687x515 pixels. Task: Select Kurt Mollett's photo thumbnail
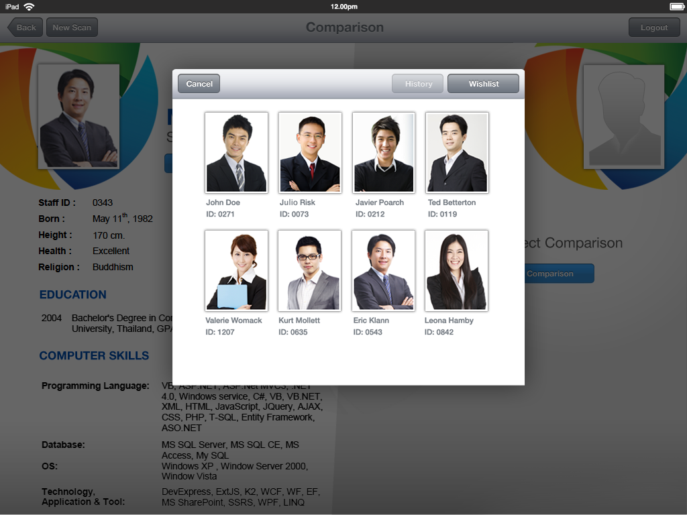[310, 271]
